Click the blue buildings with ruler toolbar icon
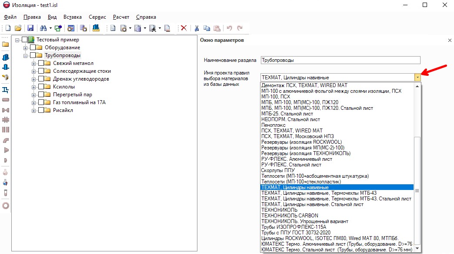454x254 pixels. pos(96,28)
